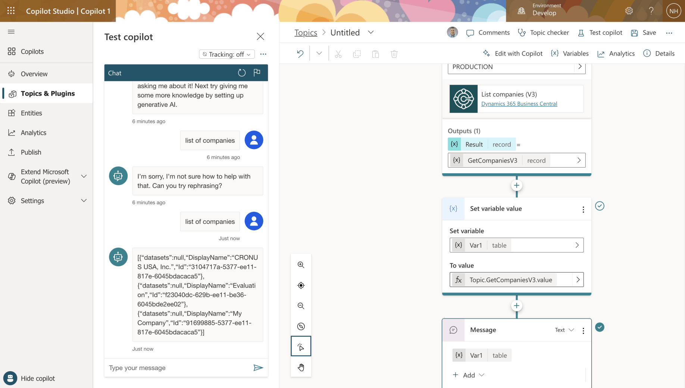Click the no-entry circle canvas tool
The image size is (685, 388).
(301, 326)
